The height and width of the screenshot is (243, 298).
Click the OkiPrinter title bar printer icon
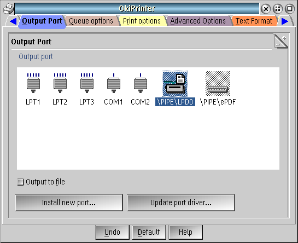coord(8,9)
